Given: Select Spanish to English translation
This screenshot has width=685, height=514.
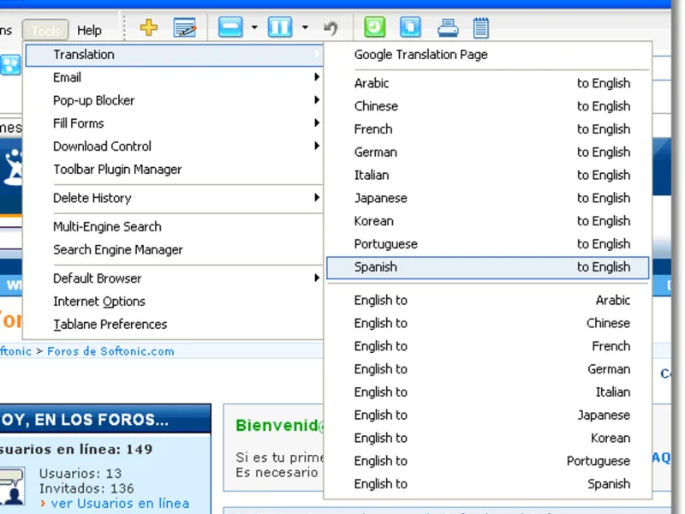Looking at the screenshot, I should 487,267.
